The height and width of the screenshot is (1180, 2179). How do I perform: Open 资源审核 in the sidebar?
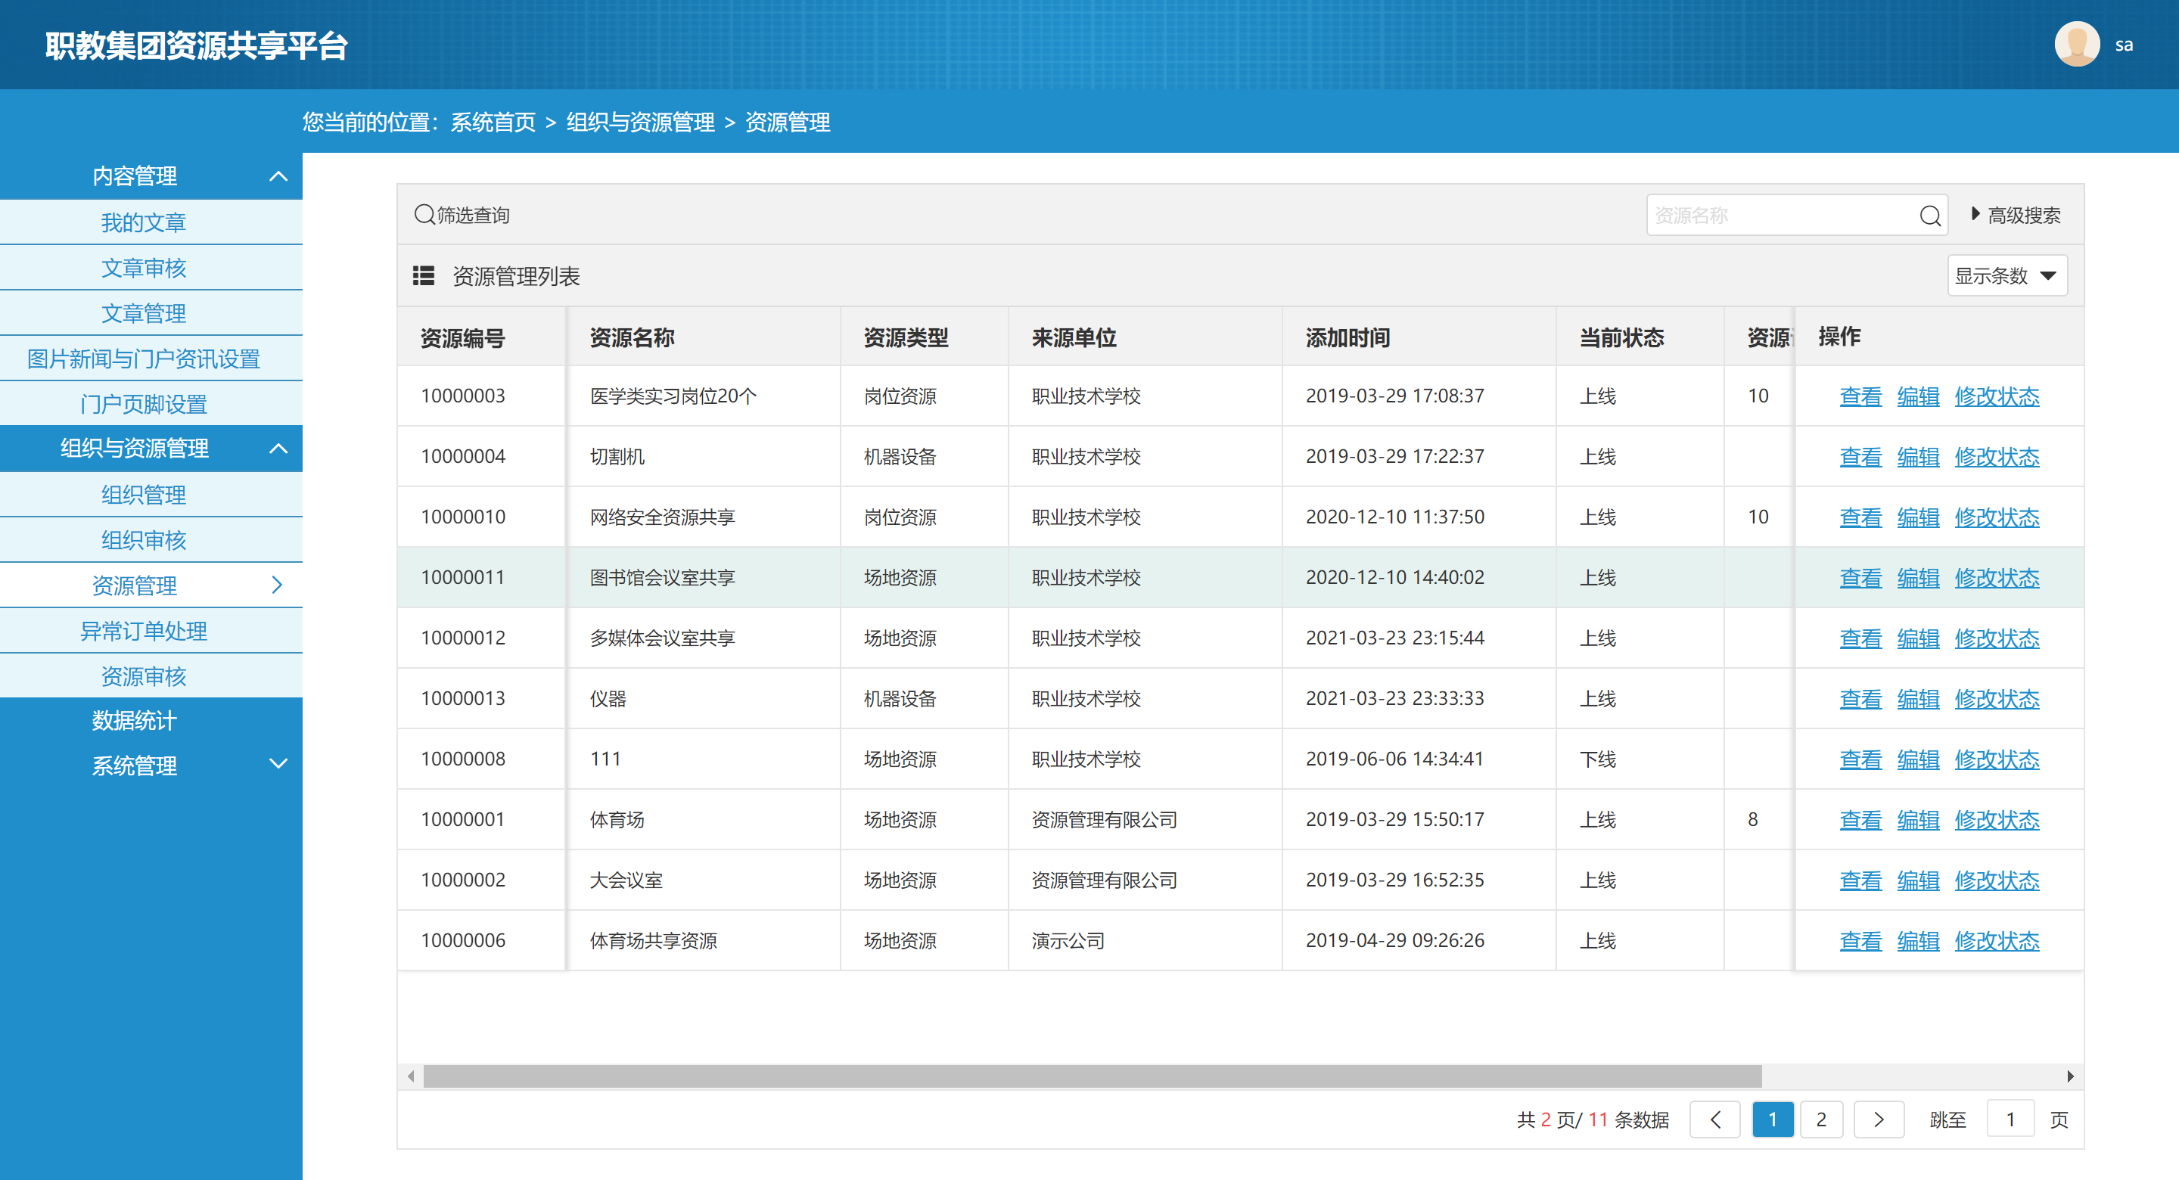coord(143,676)
